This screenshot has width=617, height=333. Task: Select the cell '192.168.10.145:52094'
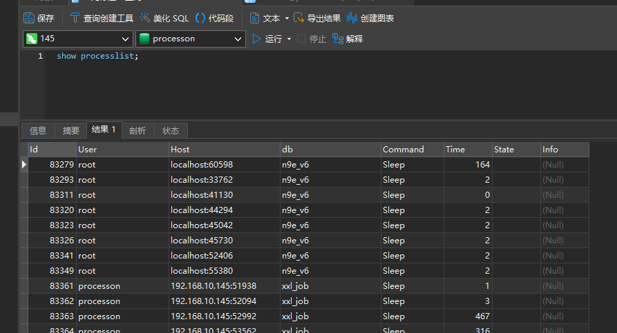225,301
